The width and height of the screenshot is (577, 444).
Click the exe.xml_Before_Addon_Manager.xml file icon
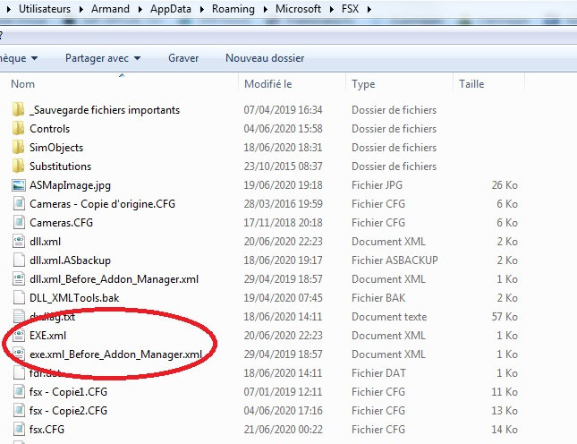pos(19,354)
